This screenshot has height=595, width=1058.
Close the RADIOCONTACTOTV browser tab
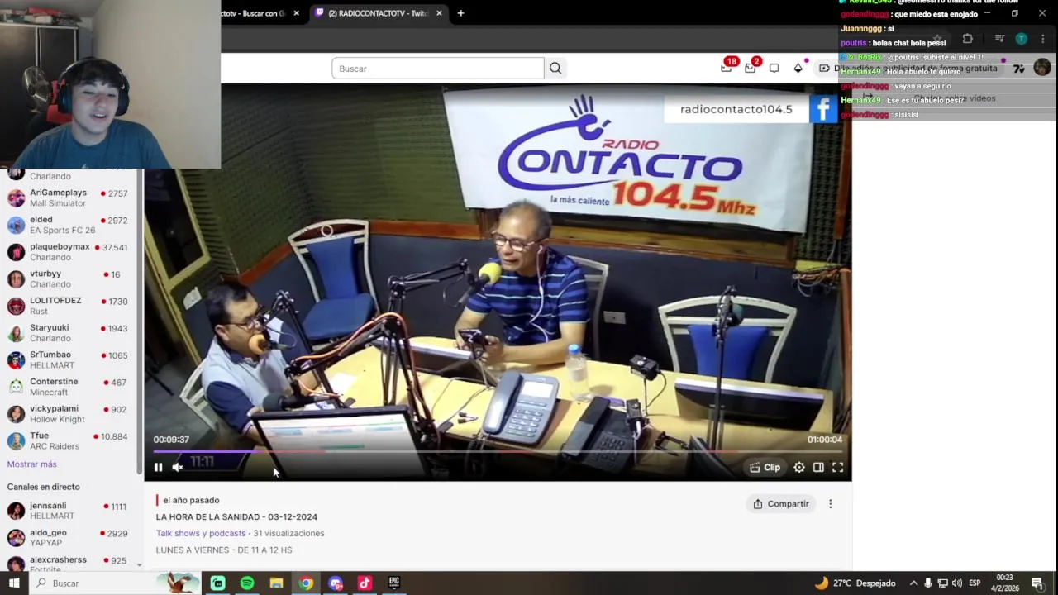pos(439,13)
